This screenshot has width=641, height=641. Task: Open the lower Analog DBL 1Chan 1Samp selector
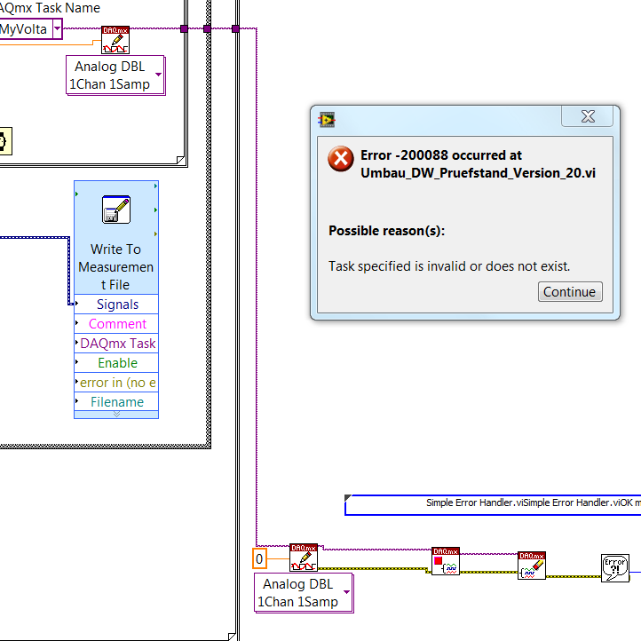coord(304,593)
